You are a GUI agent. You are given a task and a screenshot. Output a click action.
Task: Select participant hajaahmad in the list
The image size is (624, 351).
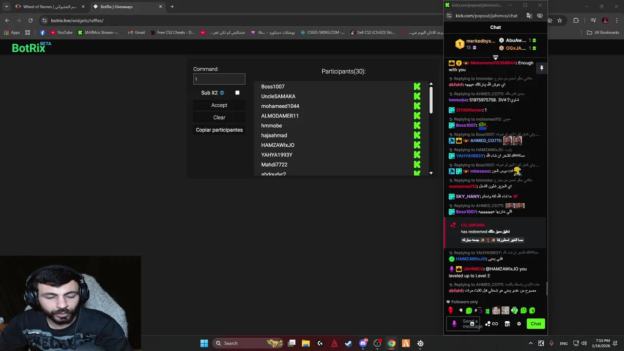(274, 136)
